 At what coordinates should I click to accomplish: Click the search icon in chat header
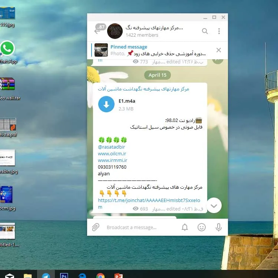(x=205, y=31)
